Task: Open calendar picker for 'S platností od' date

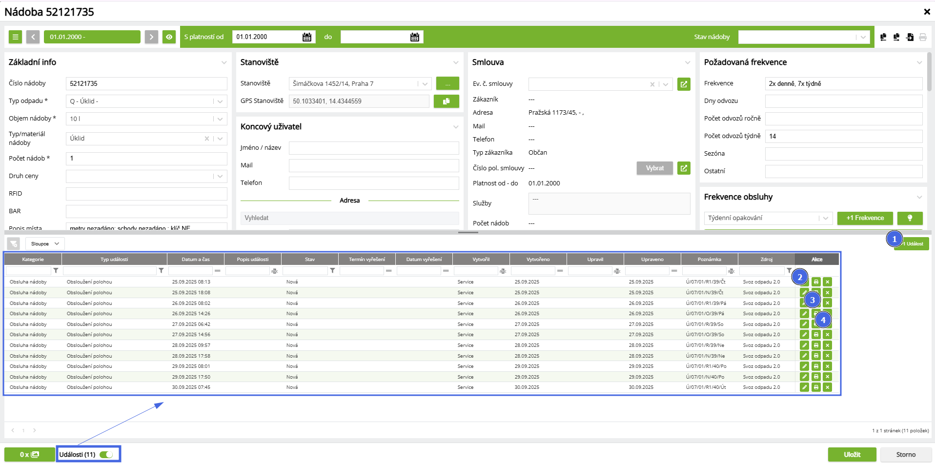Action: 307,37
